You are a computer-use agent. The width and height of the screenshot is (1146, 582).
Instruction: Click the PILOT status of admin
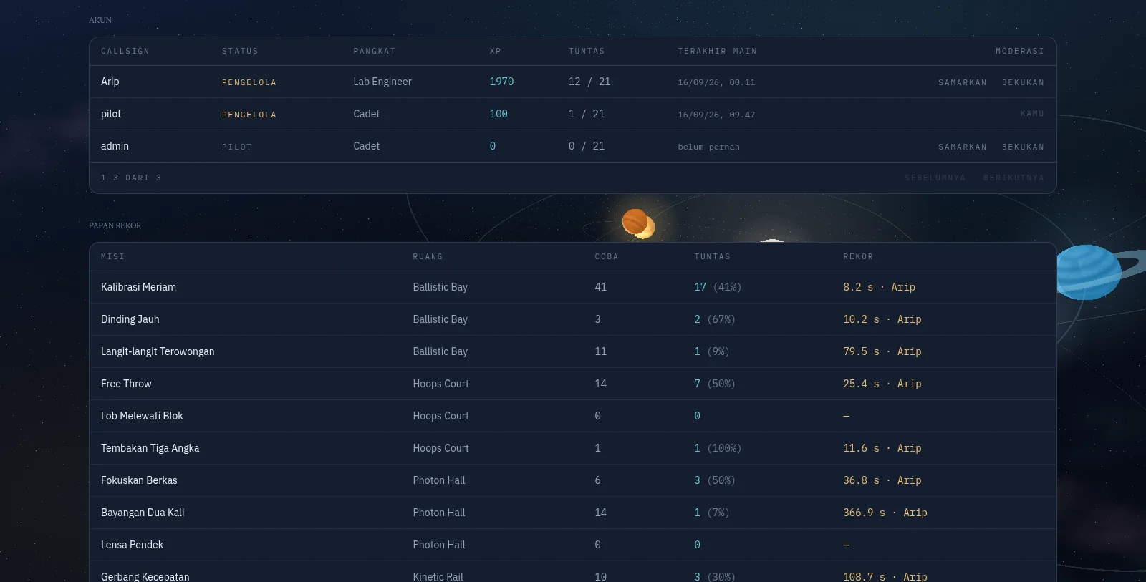coord(236,147)
